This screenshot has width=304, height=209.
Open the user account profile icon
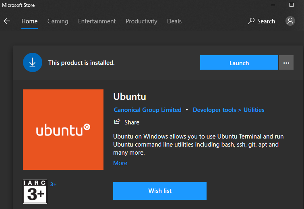(290, 21)
